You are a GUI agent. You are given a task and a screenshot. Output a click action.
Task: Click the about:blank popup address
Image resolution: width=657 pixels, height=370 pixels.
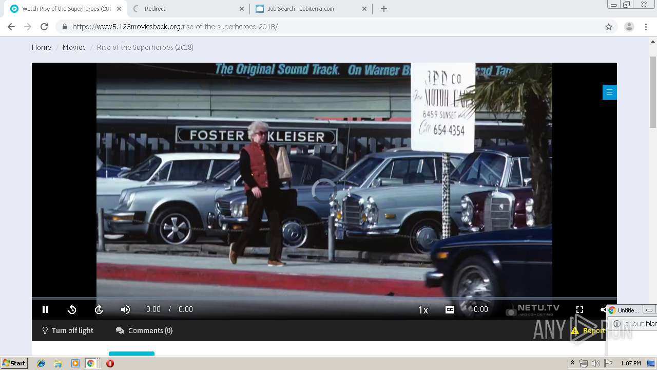pos(641,324)
